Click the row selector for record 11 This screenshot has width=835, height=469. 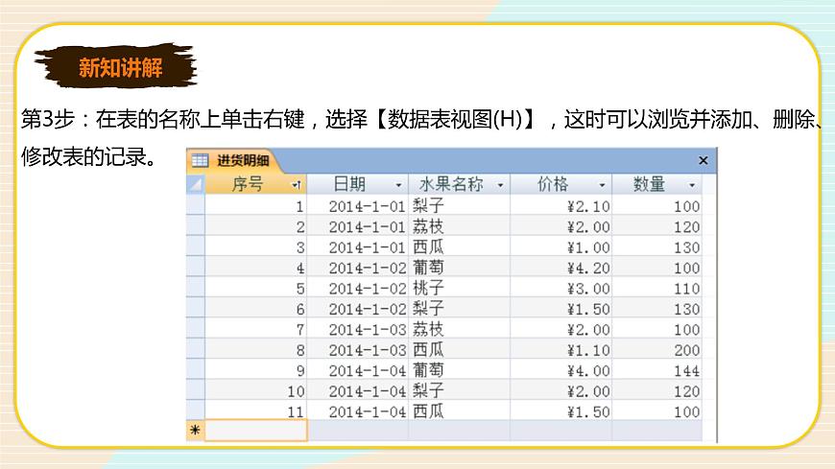(x=196, y=410)
